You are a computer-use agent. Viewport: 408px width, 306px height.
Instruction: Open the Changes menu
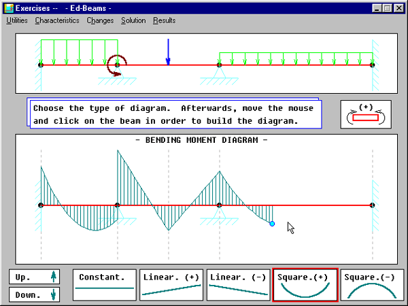[100, 20]
